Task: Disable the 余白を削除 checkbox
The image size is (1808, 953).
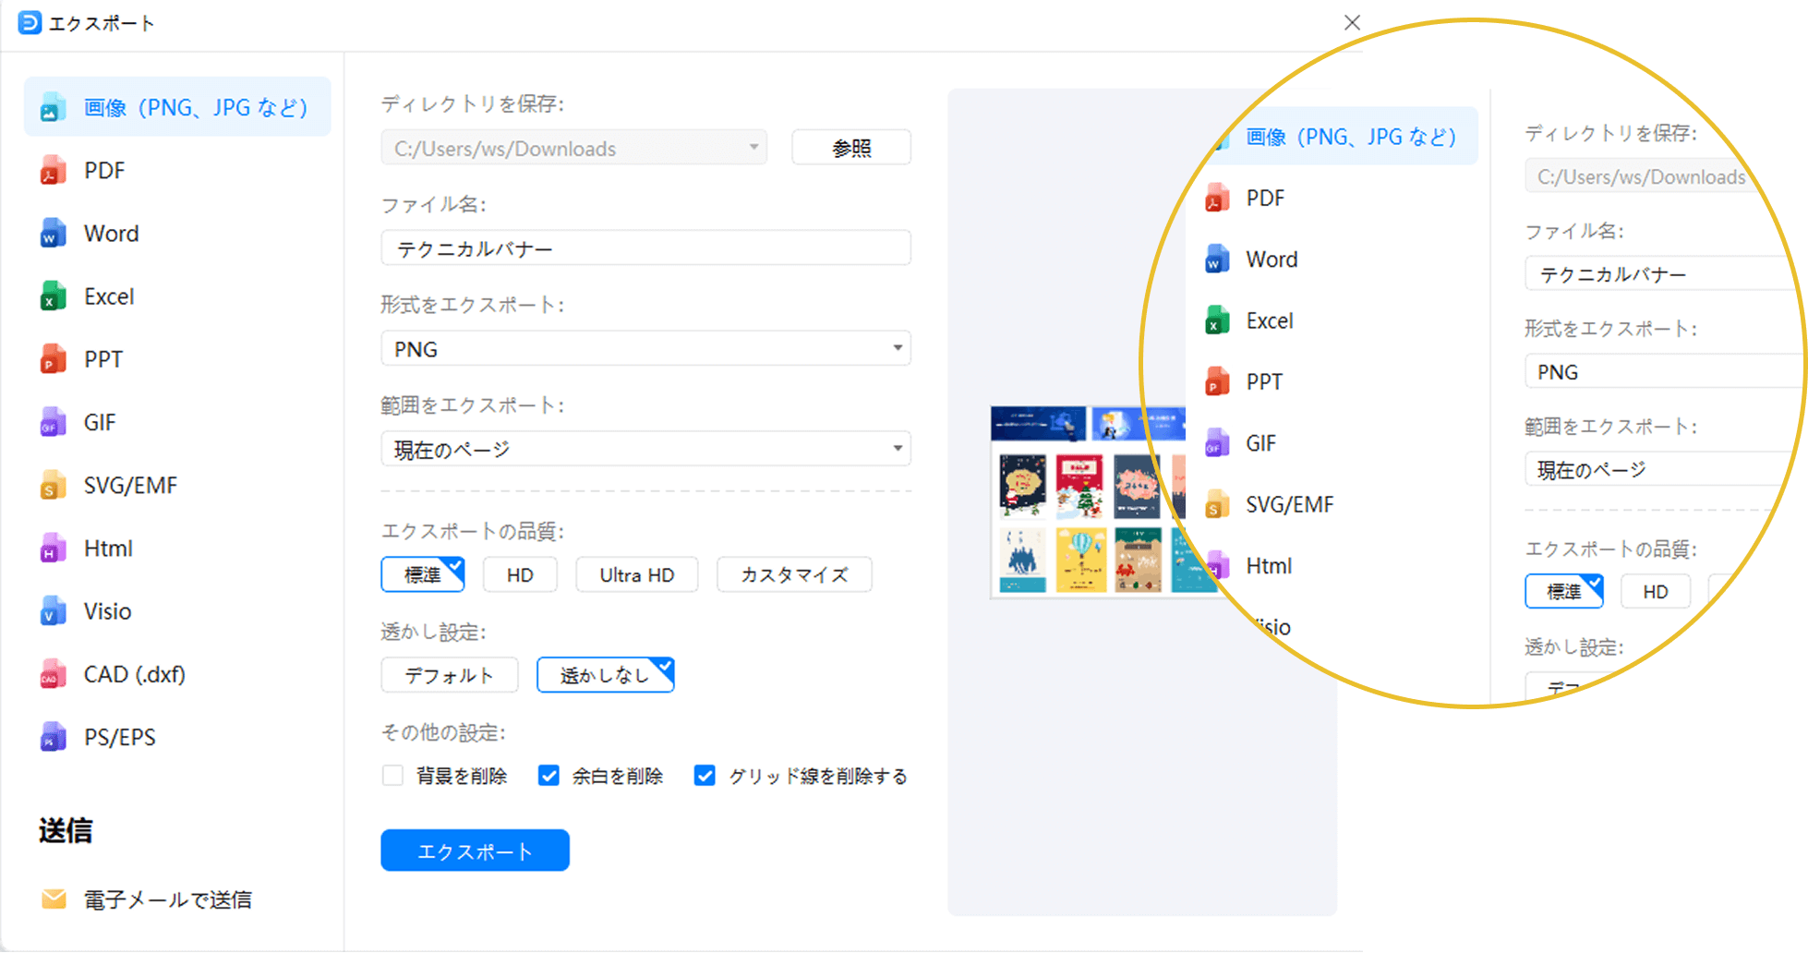Action: 548,776
